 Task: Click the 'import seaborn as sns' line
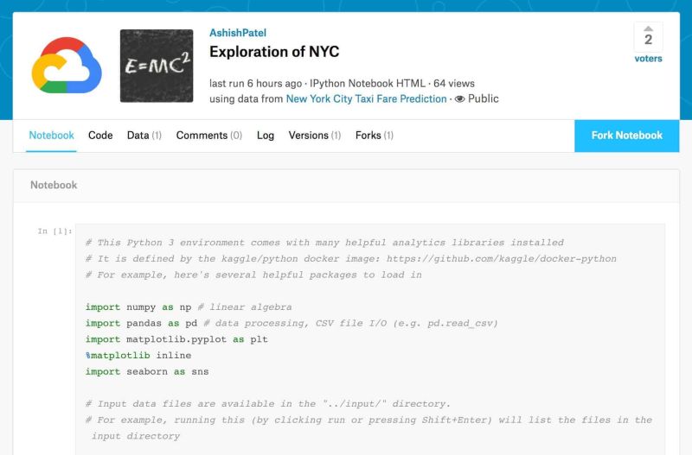pos(147,372)
